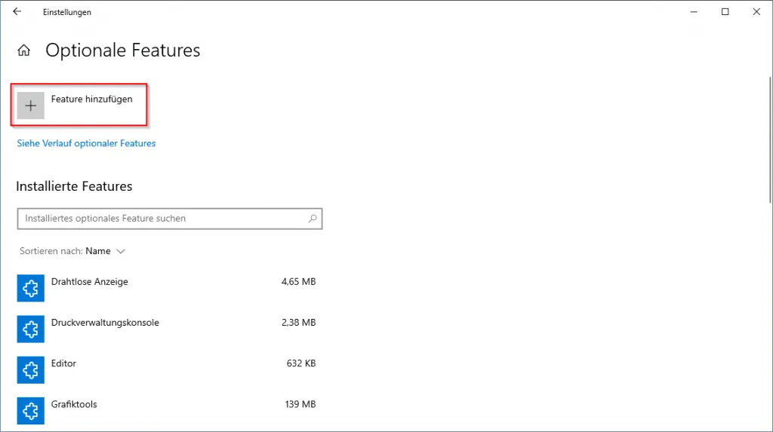The height and width of the screenshot is (432, 773).
Task: Click the plus icon to add a feature
Action: pyautogui.click(x=31, y=106)
